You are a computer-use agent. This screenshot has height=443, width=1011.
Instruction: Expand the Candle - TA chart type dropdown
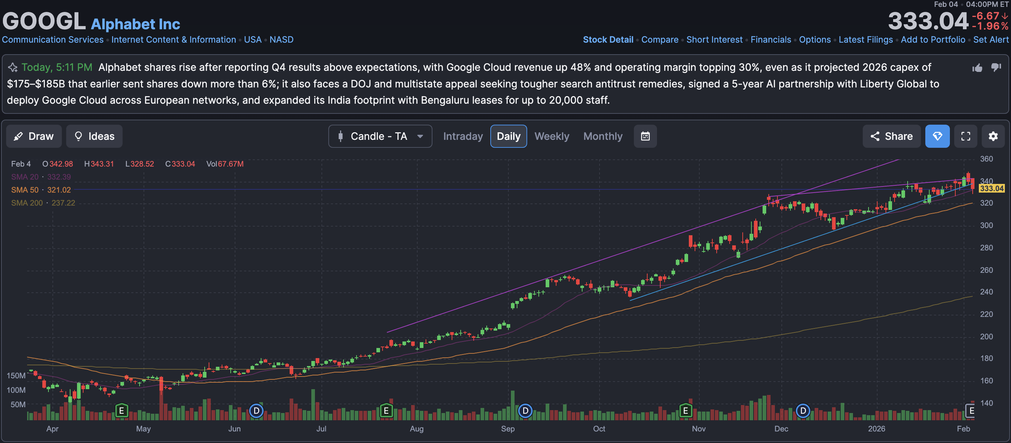click(x=380, y=136)
